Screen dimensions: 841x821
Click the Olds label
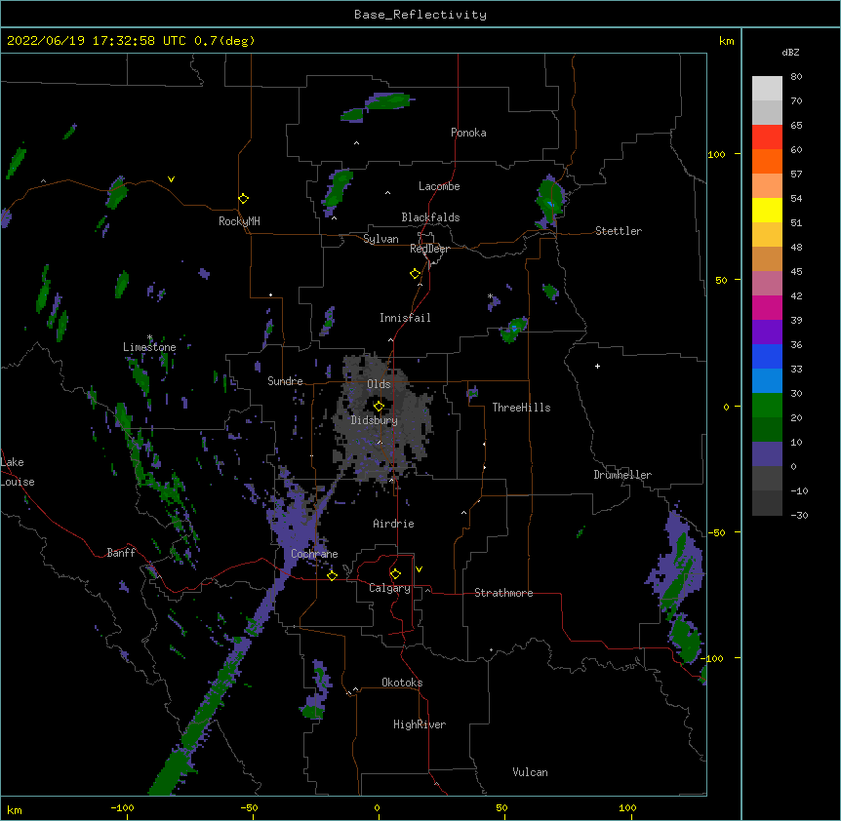pyautogui.click(x=379, y=384)
